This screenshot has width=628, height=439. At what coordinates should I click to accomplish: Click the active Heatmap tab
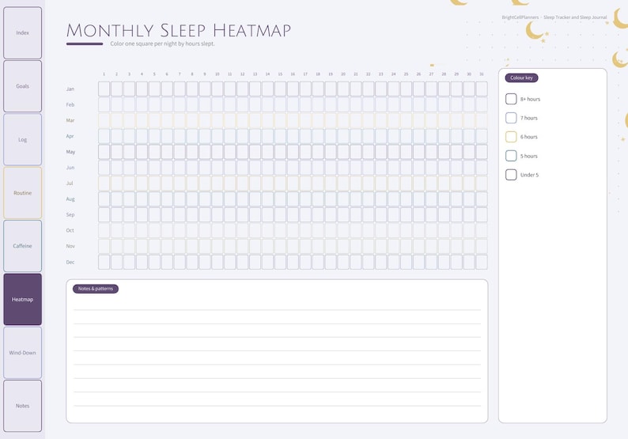22,299
